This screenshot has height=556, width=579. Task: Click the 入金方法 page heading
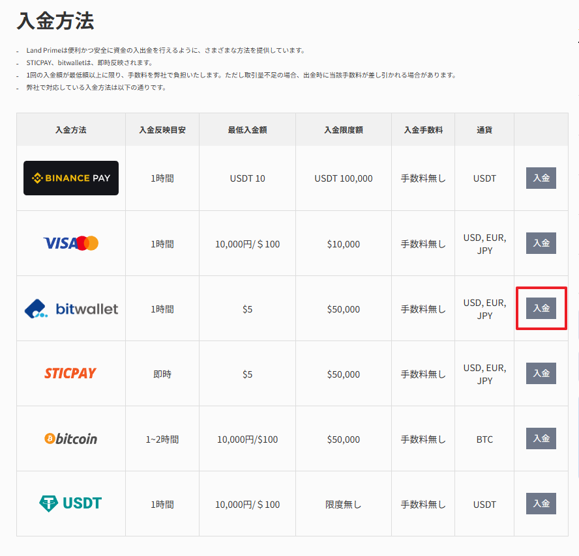55,21
